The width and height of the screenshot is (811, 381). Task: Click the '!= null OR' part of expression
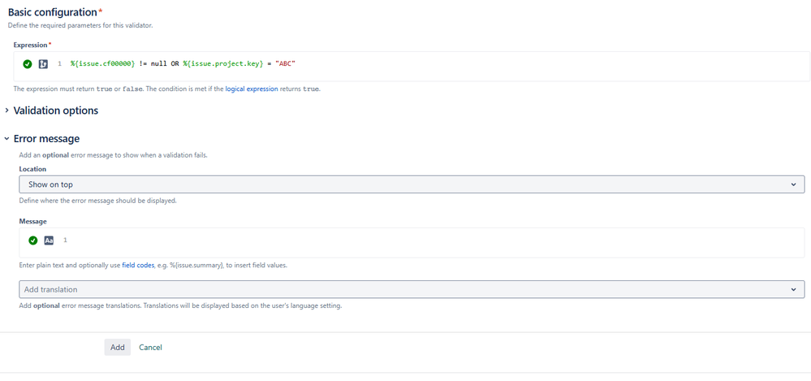pos(159,63)
